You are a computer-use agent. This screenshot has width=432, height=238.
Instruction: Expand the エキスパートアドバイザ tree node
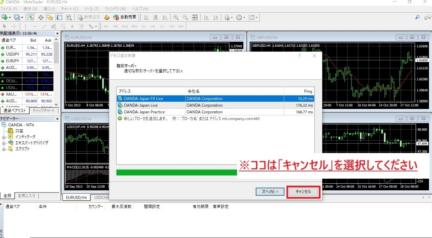point(3,143)
